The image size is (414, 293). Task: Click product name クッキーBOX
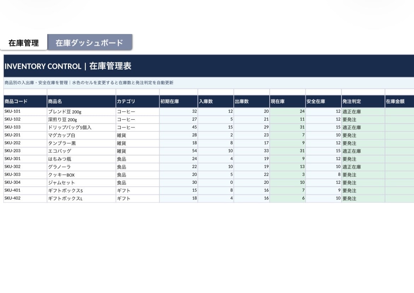pyautogui.click(x=81, y=175)
